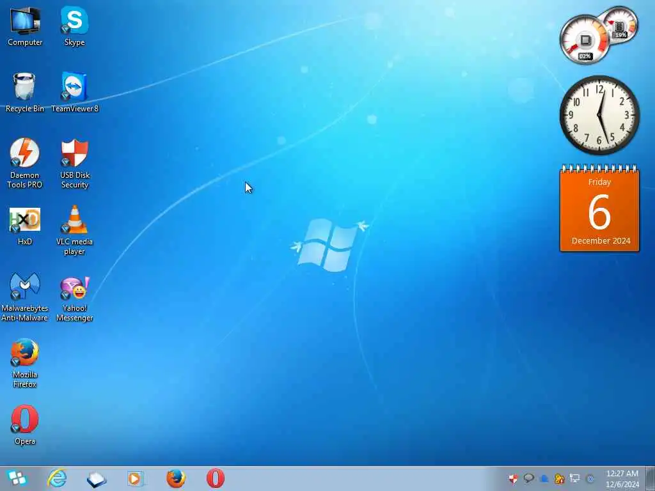Select the USB Disk Security desktop shortcut
Screen dimensions: 655x491
coord(75,163)
